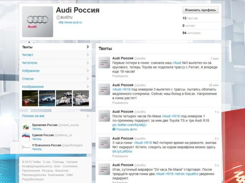Select the Списки sidebar tab
This screenshot has width=245, height=183.
pos(56,78)
